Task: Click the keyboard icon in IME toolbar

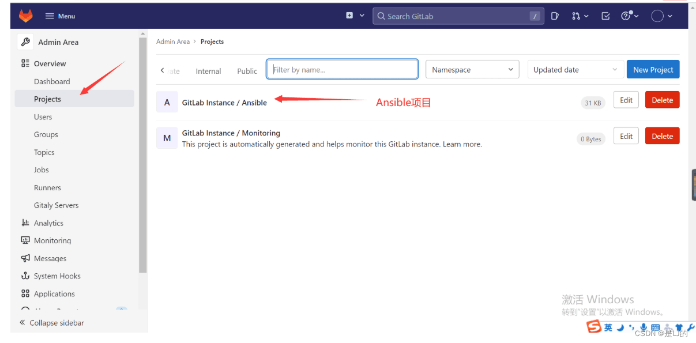Action: (656, 327)
